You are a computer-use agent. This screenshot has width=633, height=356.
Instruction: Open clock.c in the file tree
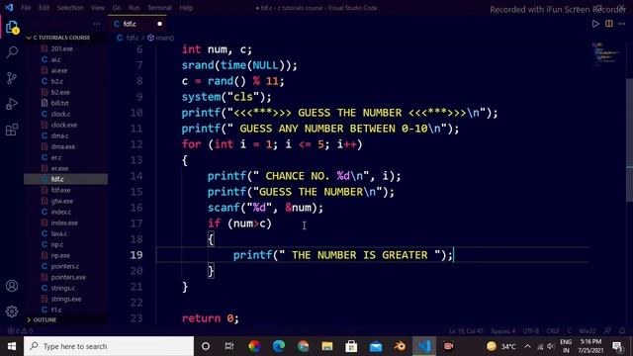coord(60,115)
